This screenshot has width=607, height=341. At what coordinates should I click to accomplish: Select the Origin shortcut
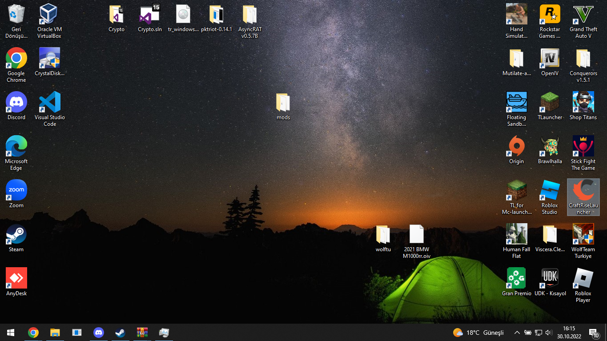[516, 150]
